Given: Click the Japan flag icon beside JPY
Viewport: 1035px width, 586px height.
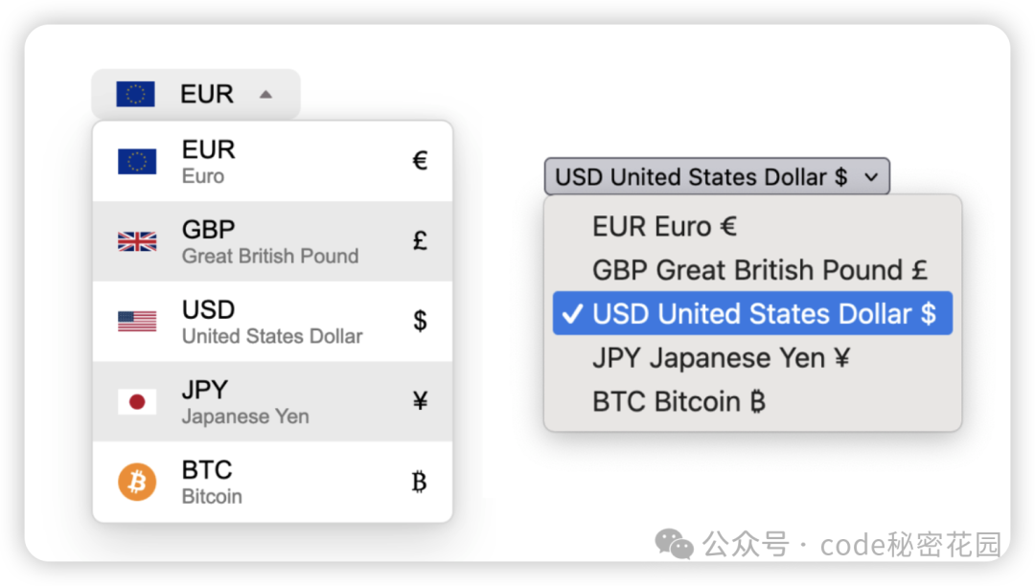Looking at the screenshot, I should point(137,401).
